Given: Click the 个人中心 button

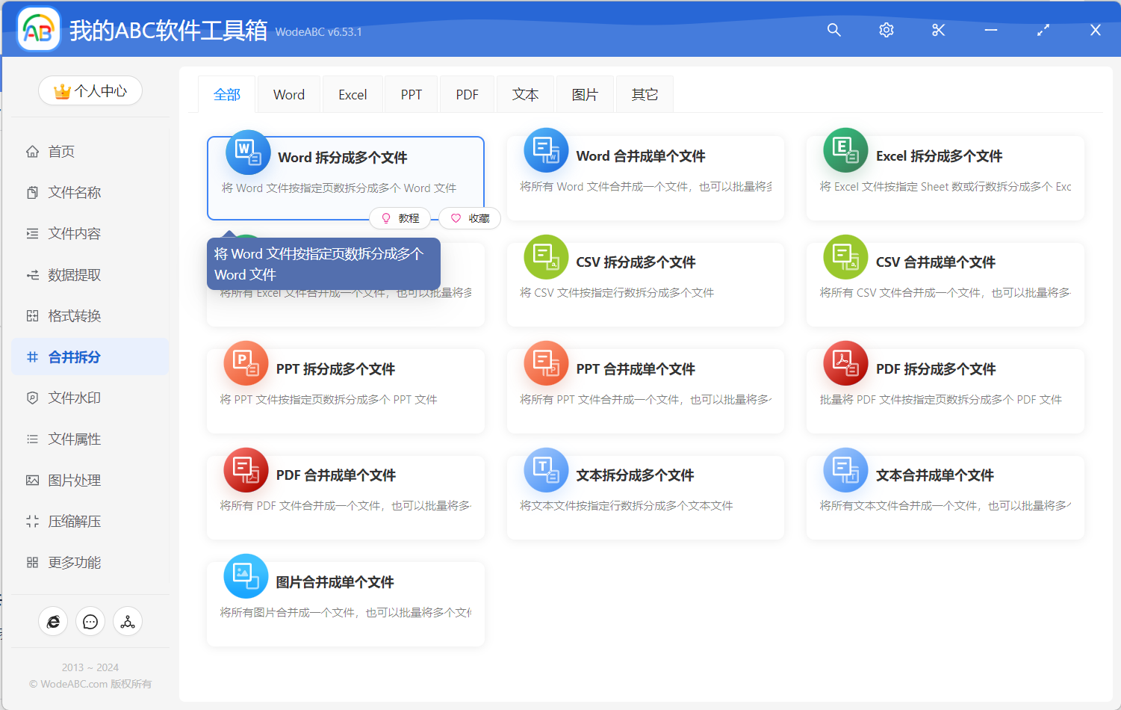Looking at the screenshot, I should click(x=90, y=90).
